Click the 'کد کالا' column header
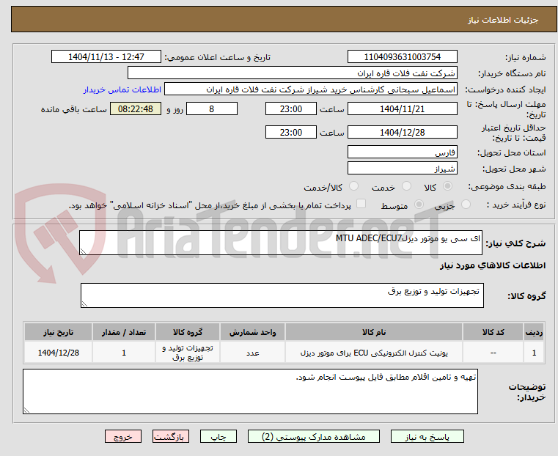Screen dimensions: 558x456 click(x=493, y=332)
